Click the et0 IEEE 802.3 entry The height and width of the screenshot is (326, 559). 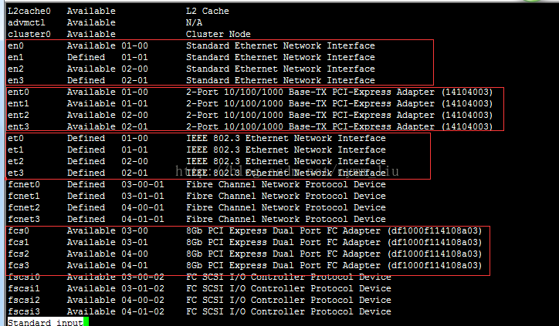[x=197, y=139]
